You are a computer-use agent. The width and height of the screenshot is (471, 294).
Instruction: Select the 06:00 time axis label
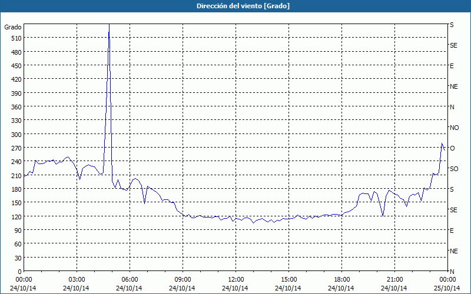tap(130, 280)
